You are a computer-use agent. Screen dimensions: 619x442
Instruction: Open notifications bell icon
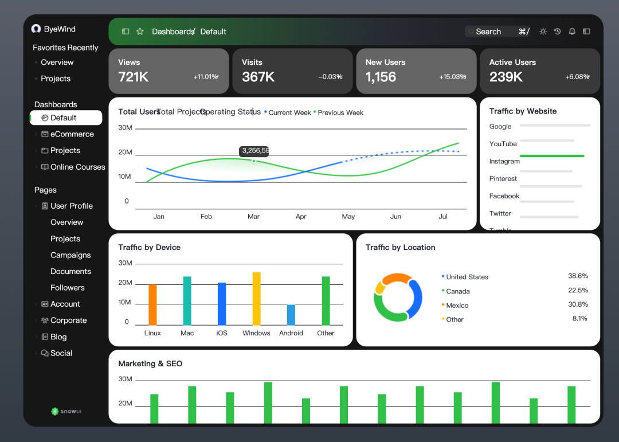click(x=572, y=31)
